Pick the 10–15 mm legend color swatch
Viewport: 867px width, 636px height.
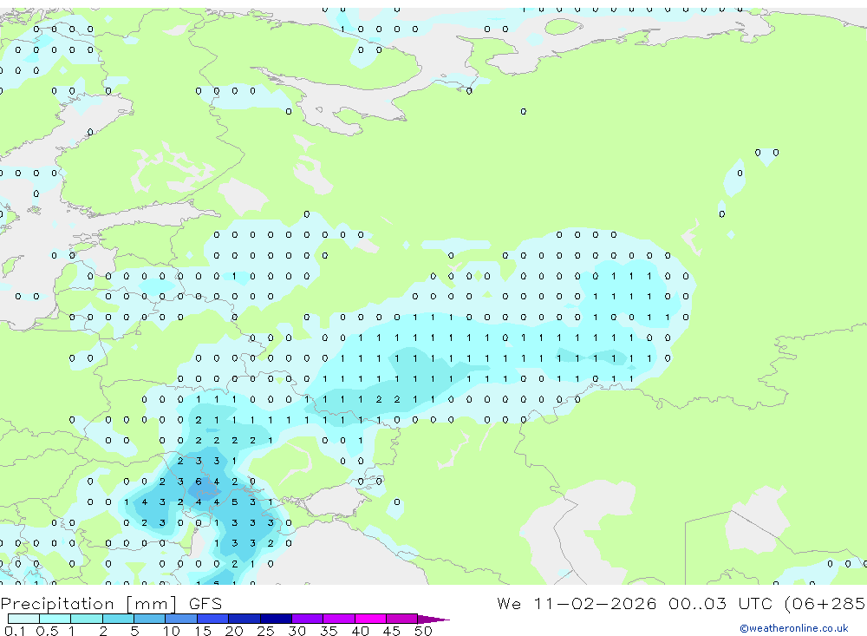pyautogui.click(x=181, y=619)
